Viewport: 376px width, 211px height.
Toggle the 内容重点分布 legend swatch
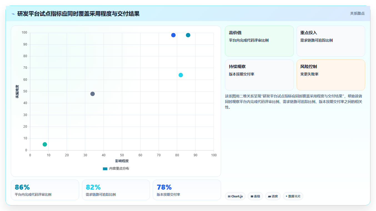[105, 169]
